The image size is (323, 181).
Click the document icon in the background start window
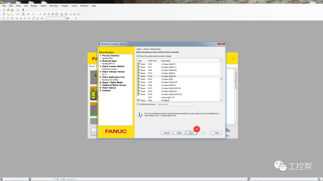[94, 132]
